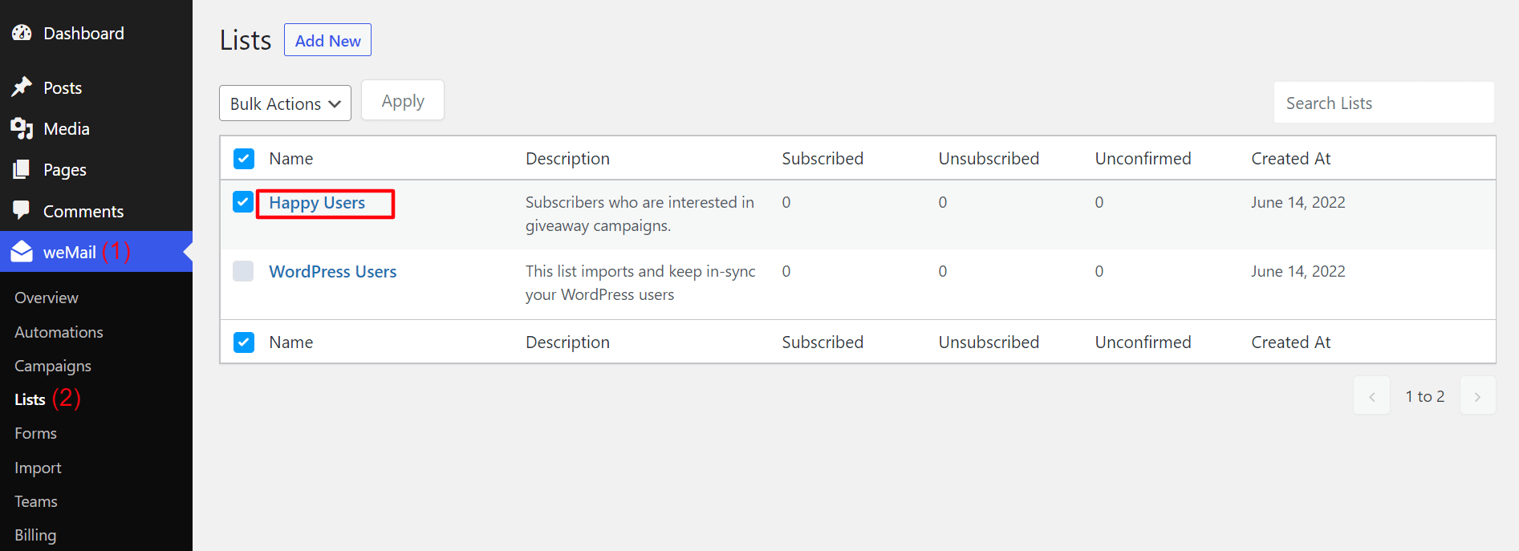The height and width of the screenshot is (551, 1519).
Task: Click the Happy Users created date
Action: pos(1298,202)
